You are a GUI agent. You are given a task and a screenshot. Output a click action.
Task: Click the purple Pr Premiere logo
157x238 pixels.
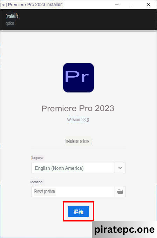78,78
